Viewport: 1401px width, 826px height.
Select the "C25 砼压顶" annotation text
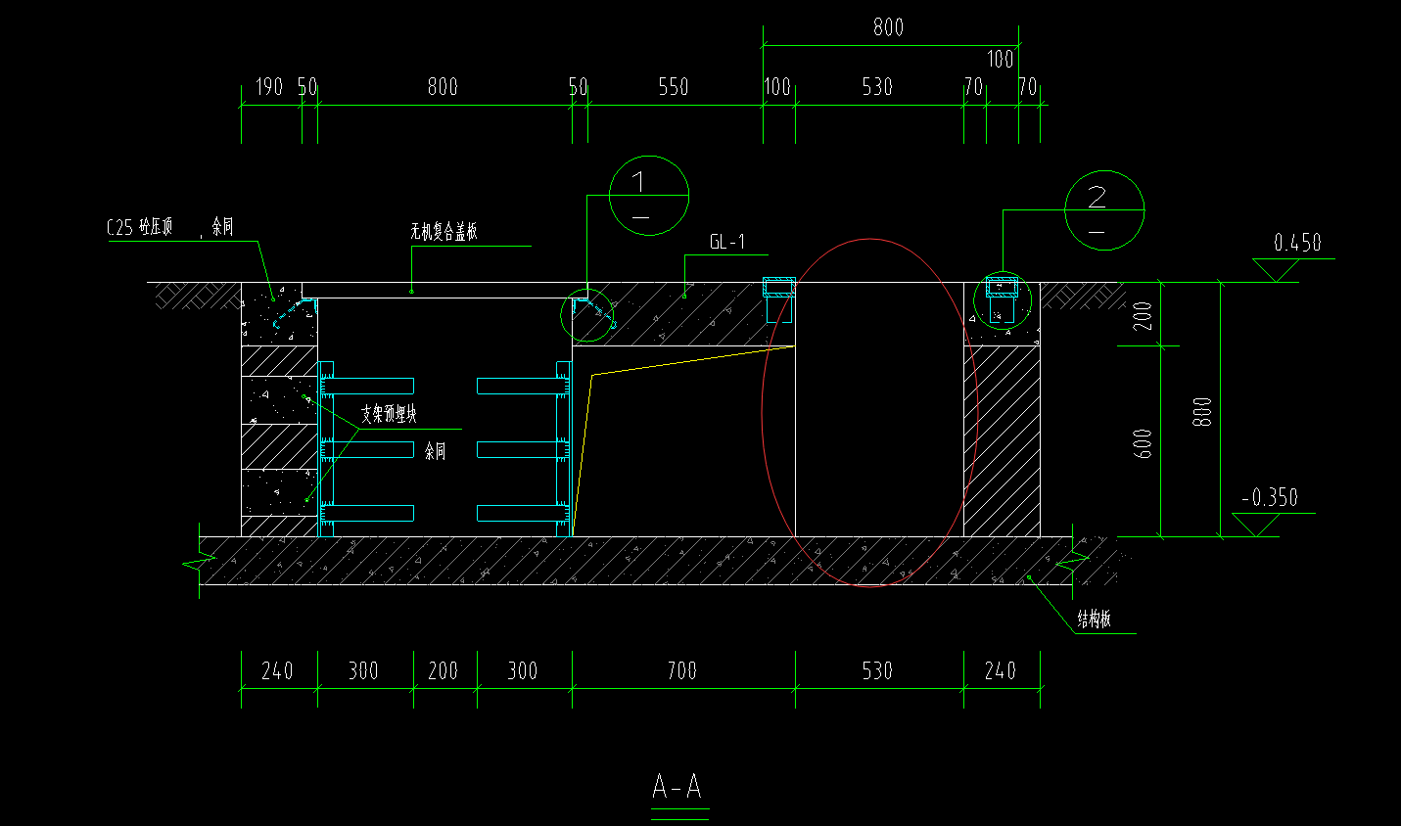coord(139,228)
